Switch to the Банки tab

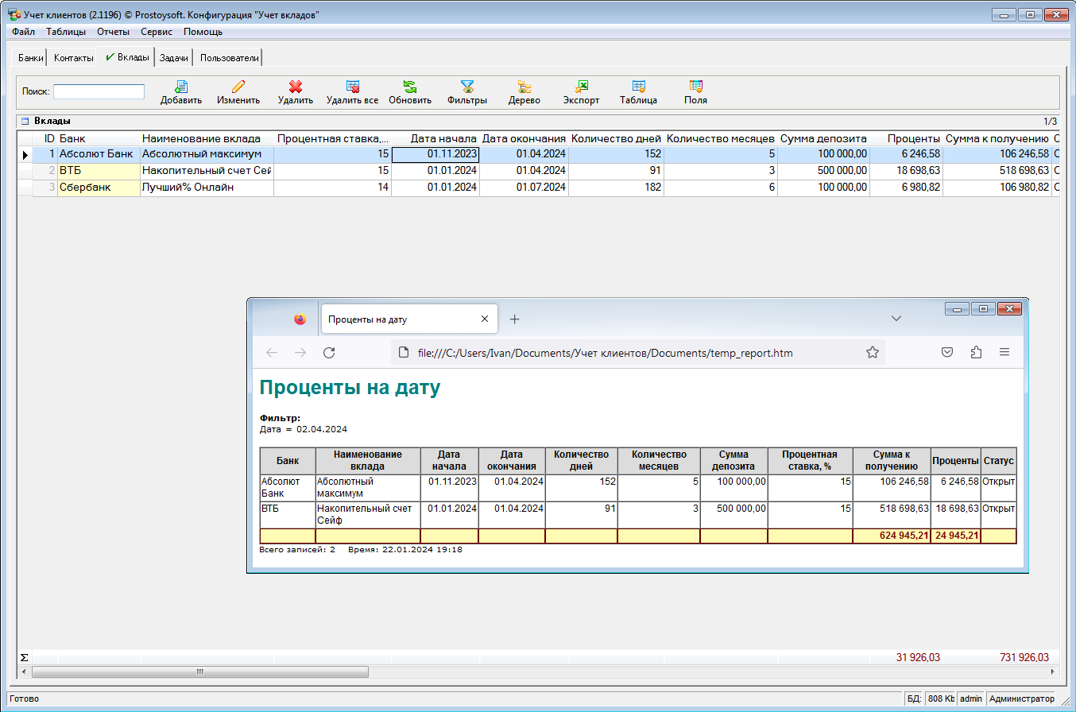(x=31, y=58)
